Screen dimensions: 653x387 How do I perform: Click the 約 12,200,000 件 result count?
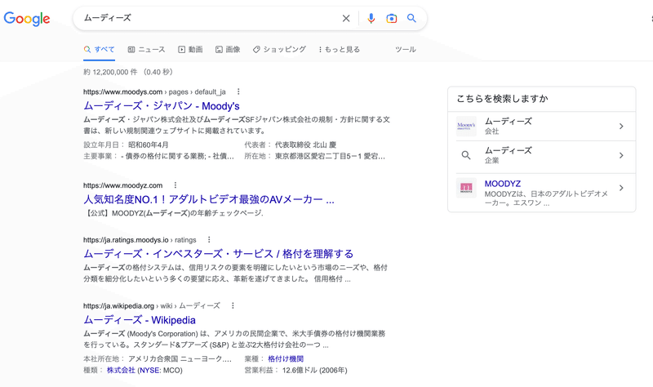[110, 72]
